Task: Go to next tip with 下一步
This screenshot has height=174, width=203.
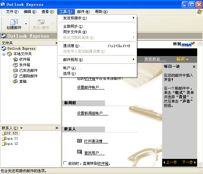Action: tap(189, 162)
